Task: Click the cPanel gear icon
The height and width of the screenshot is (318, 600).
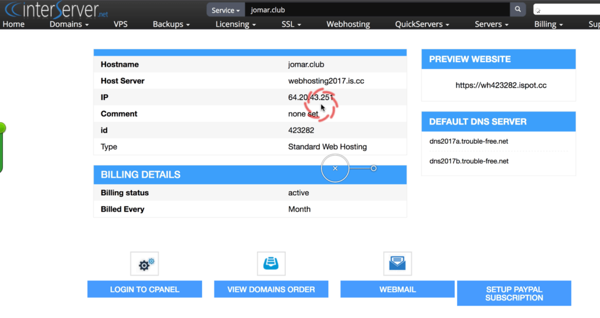Action: click(145, 264)
